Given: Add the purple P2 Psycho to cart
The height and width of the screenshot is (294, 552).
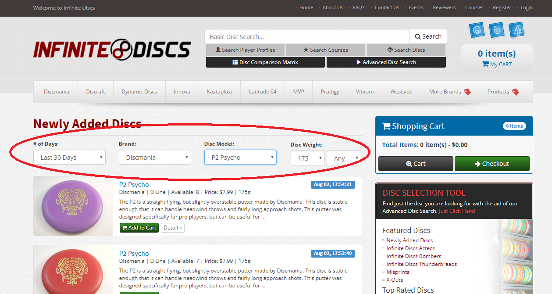Looking at the screenshot, I should pyautogui.click(x=139, y=228).
